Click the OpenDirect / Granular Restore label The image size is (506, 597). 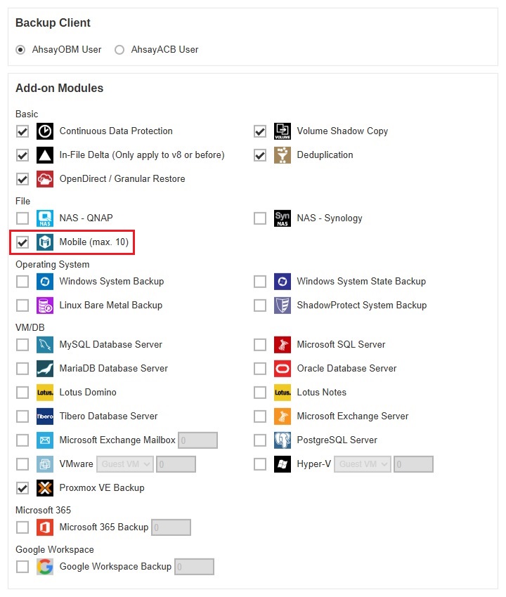(x=122, y=179)
